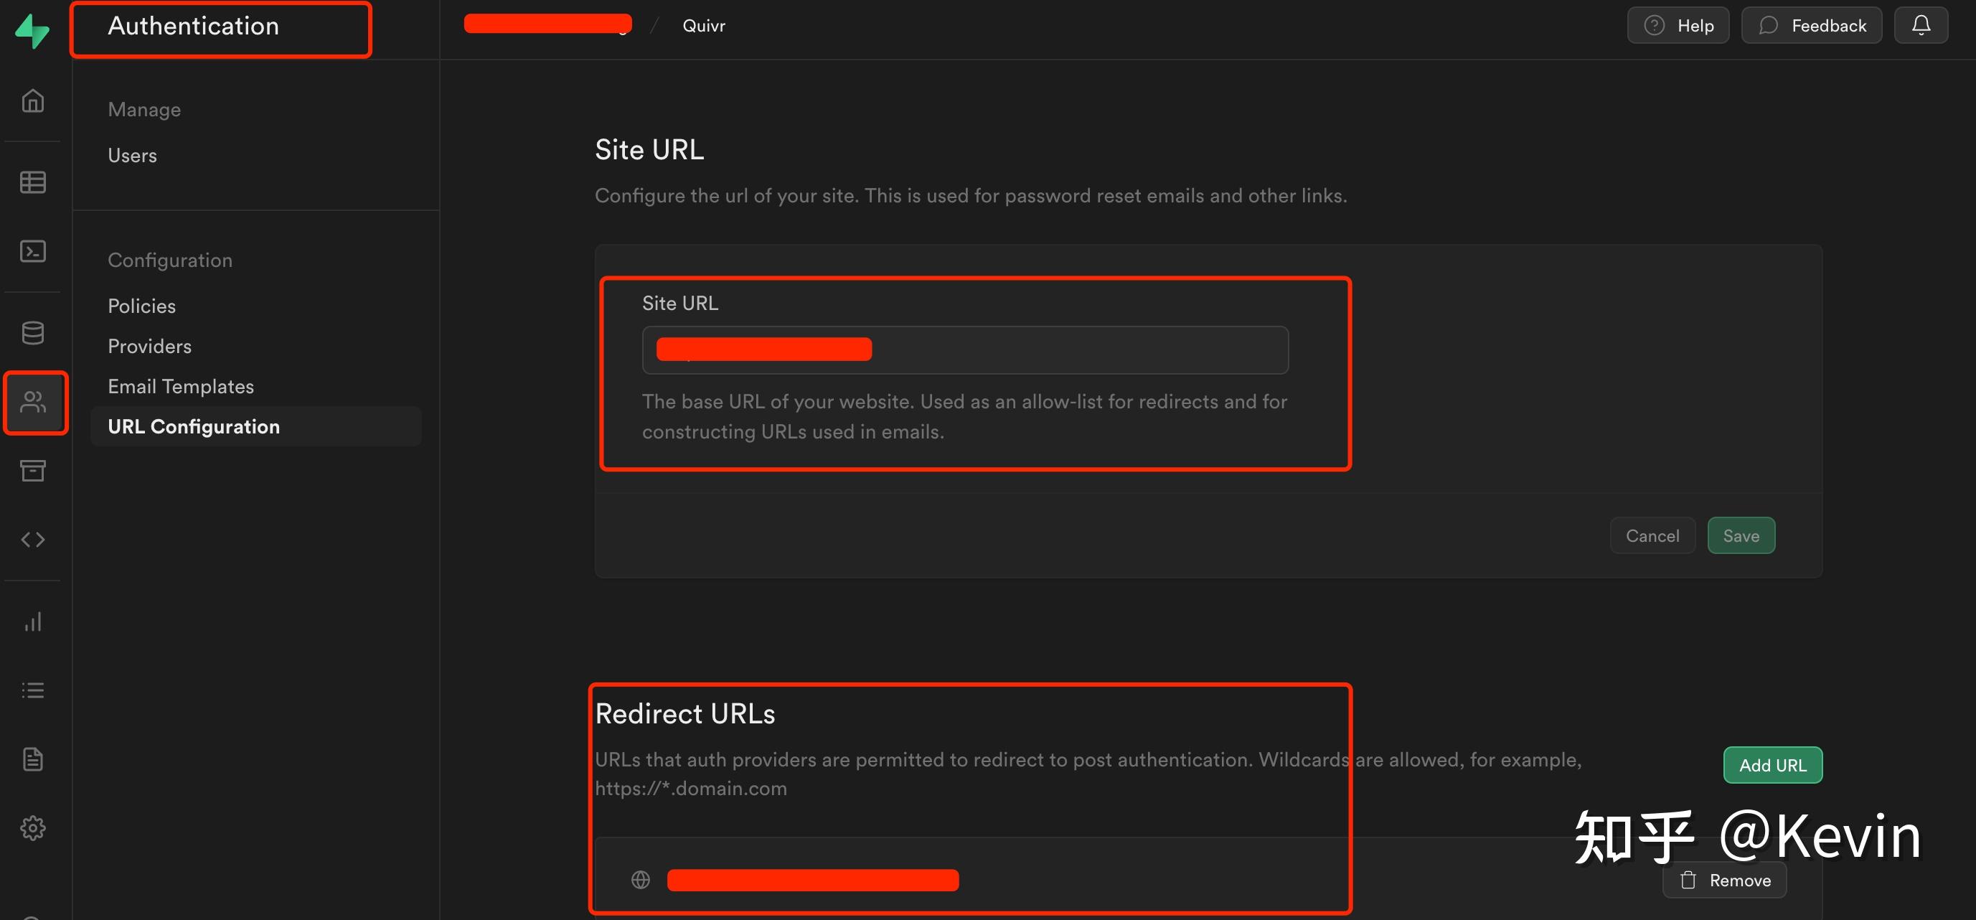Open the Database icon in sidebar

pyautogui.click(x=32, y=332)
